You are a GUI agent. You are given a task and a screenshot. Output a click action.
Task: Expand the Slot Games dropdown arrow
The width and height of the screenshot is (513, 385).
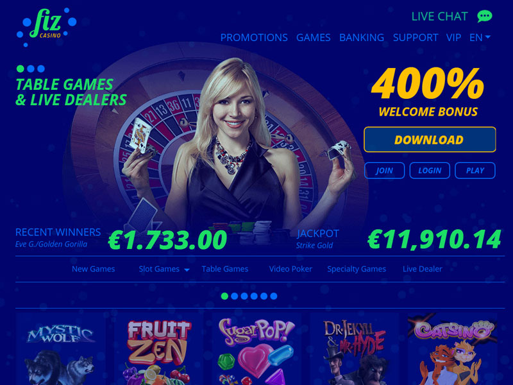[x=187, y=269]
